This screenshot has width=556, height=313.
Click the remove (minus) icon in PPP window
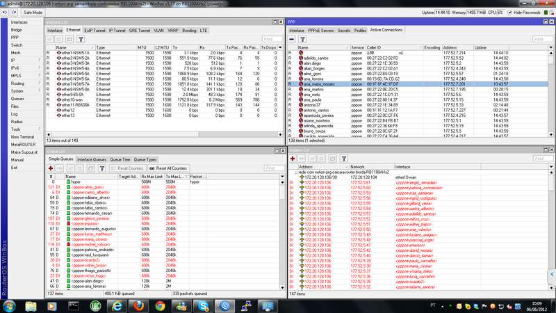pyautogui.click(x=291, y=39)
